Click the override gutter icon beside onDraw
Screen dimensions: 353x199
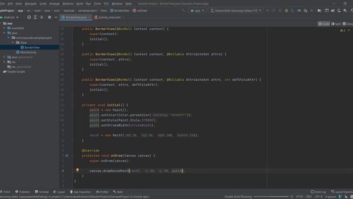point(67,156)
